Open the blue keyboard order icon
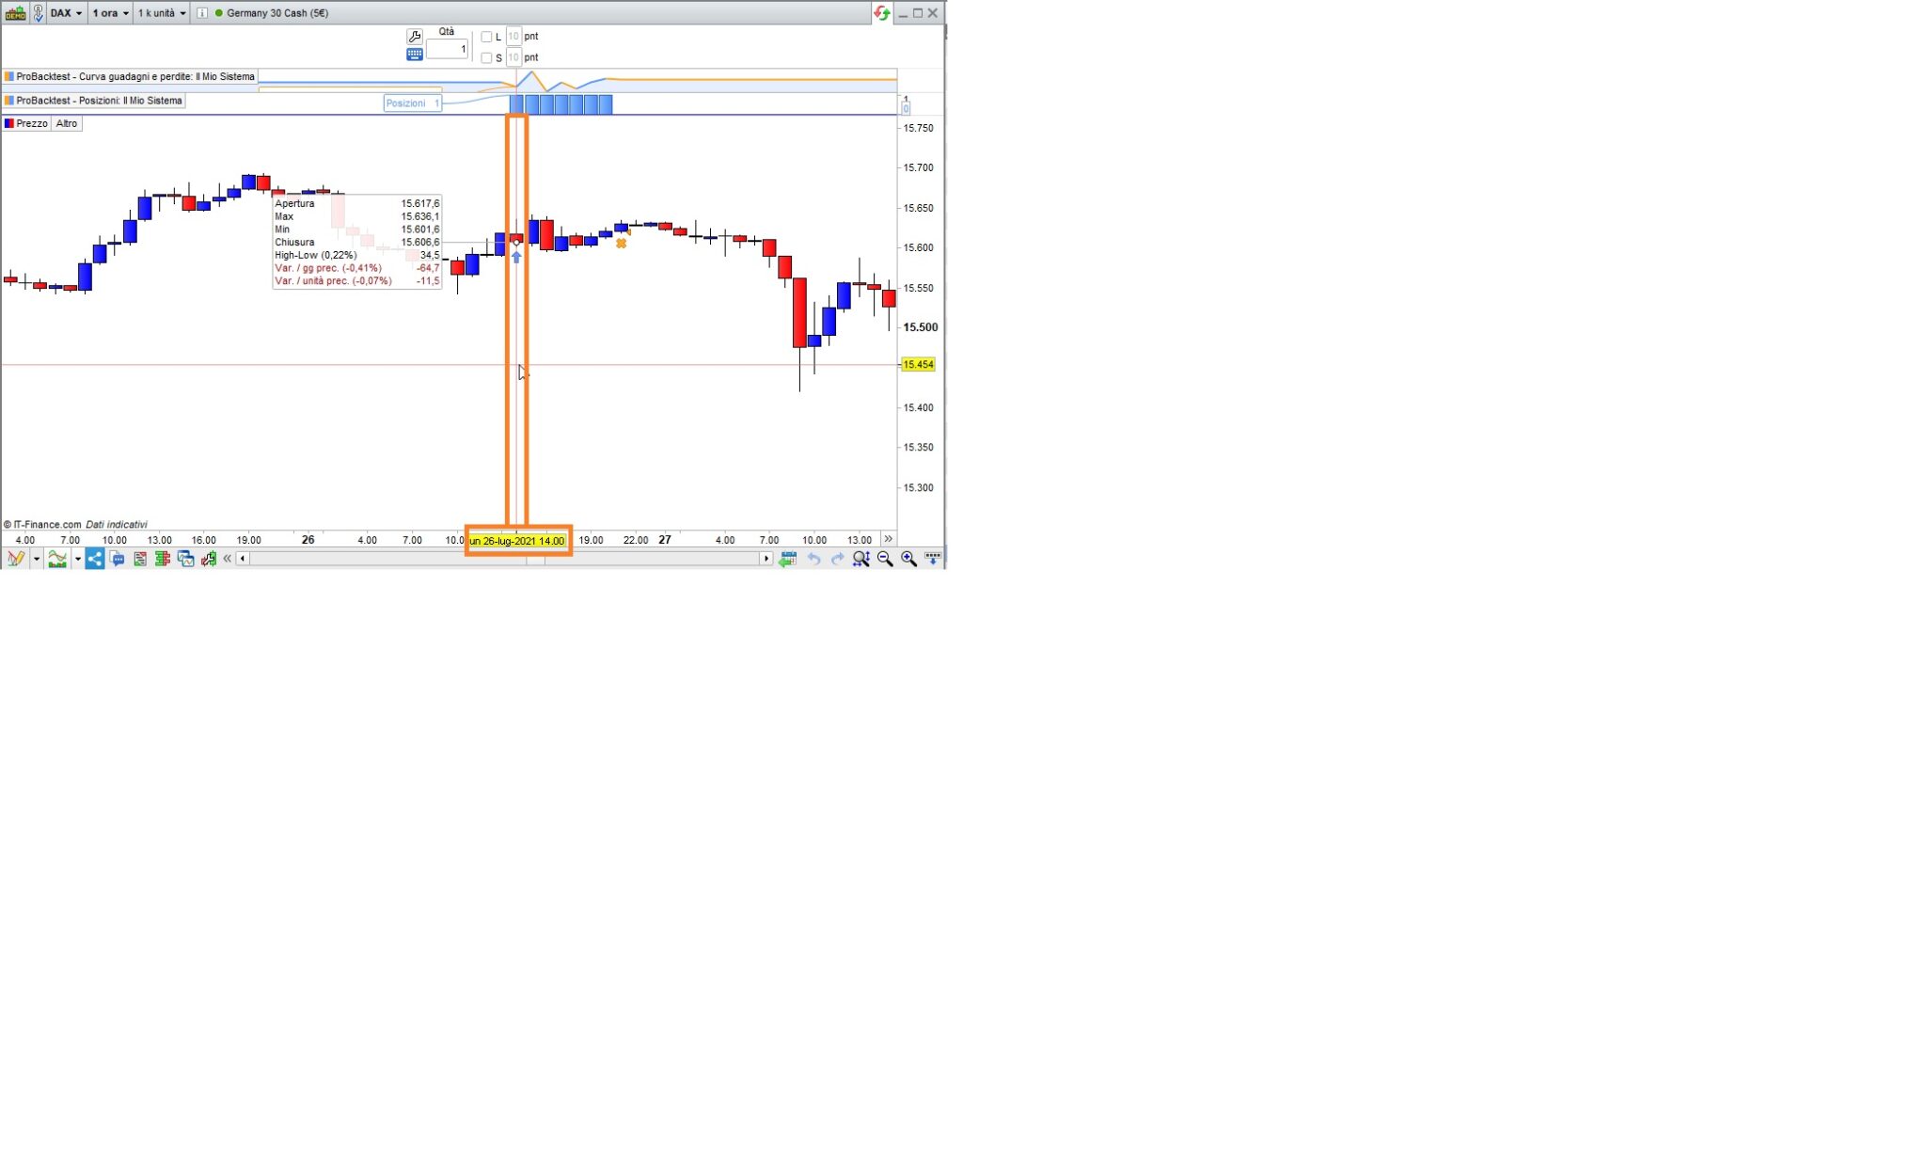The width and height of the screenshot is (1926, 1172). click(x=415, y=55)
